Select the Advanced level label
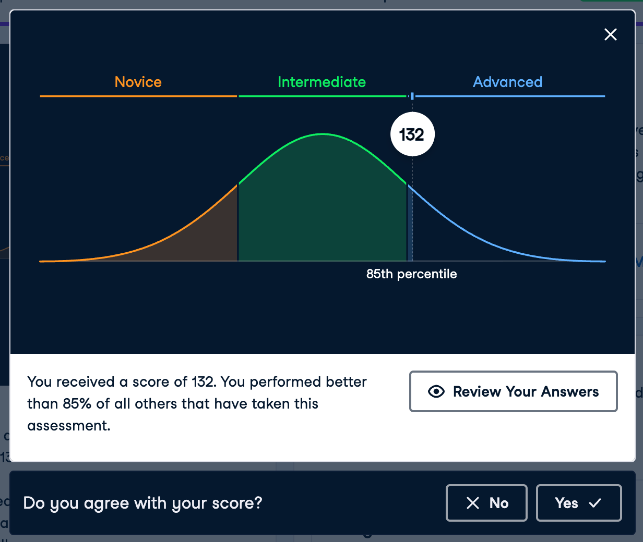The image size is (643, 542). [507, 82]
